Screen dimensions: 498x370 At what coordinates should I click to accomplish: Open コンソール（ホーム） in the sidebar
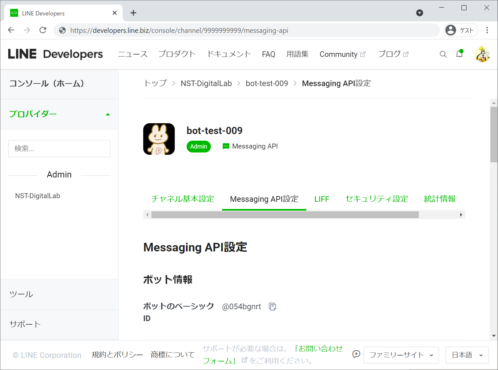click(59, 84)
